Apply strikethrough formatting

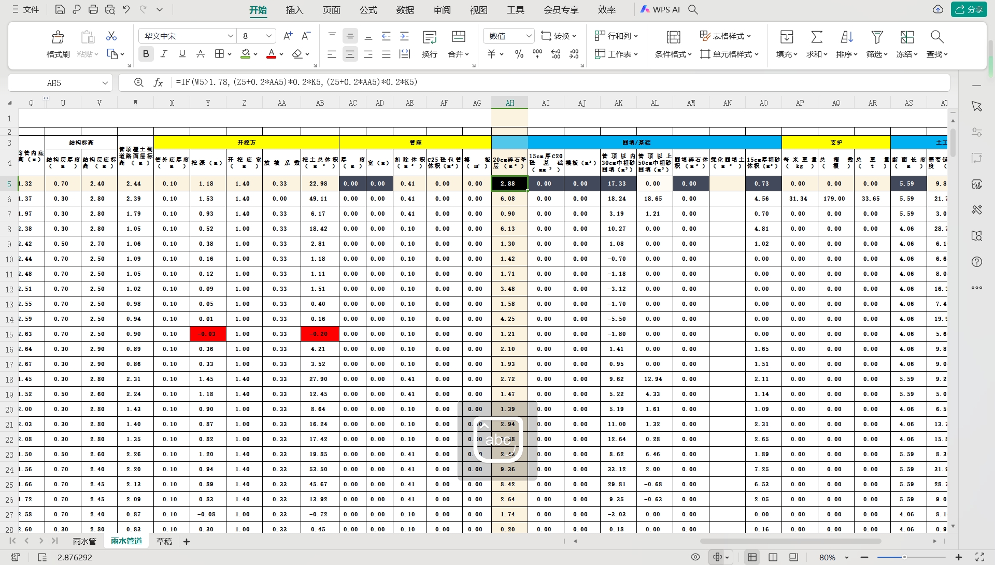click(x=201, y=54)
